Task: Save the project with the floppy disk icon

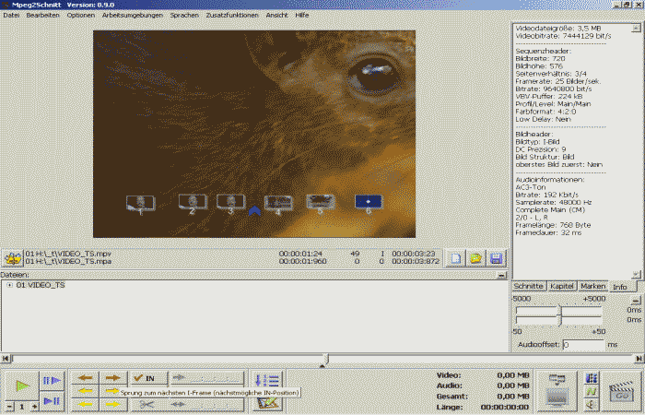Action: click(x=497, y=259)
